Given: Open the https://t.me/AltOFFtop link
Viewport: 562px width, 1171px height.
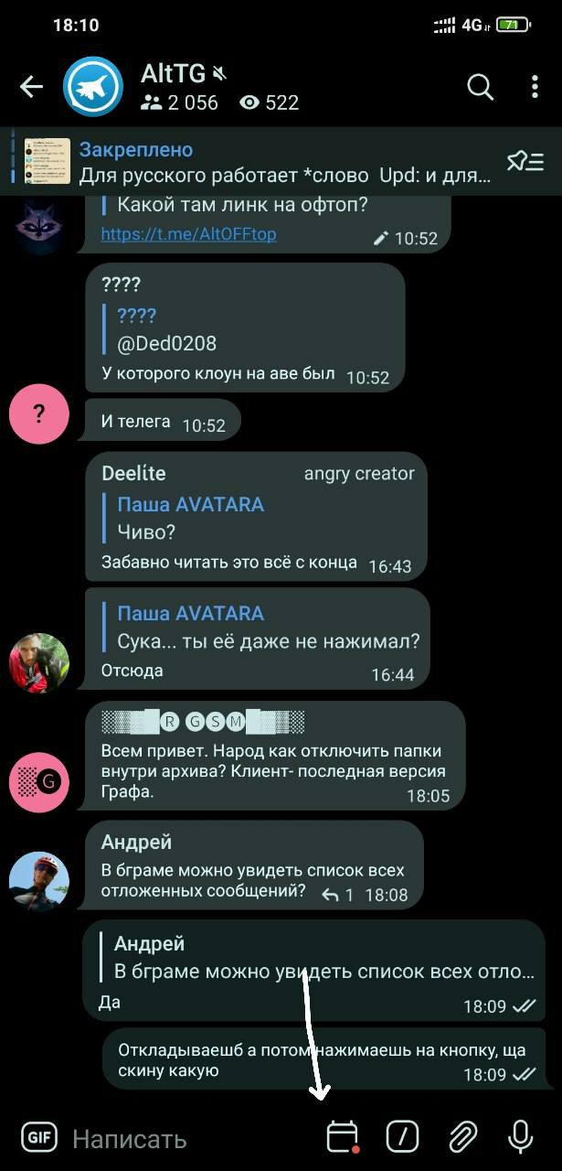Looking at the screenshot, I should coord(189,234).
